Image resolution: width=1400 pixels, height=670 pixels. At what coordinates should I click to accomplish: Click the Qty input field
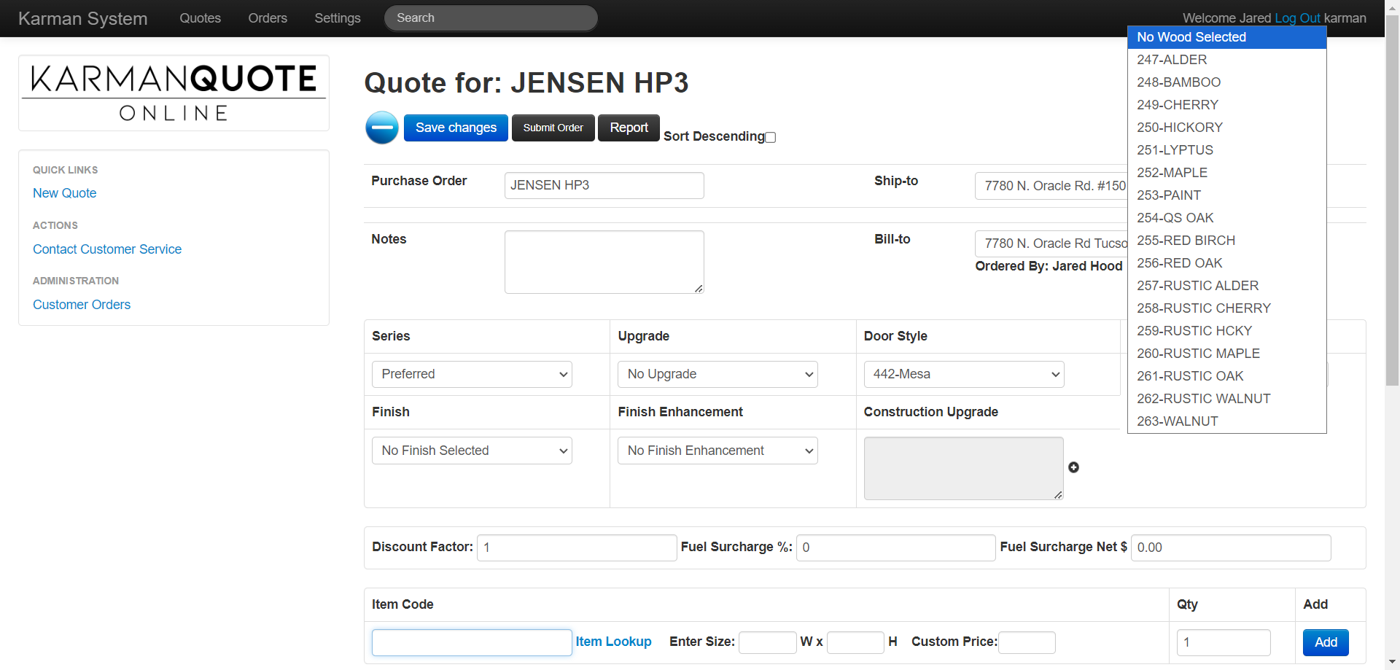pos(1224,642)
